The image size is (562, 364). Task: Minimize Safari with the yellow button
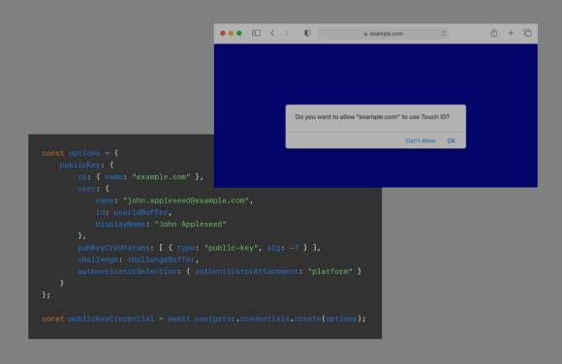[231, 33]
